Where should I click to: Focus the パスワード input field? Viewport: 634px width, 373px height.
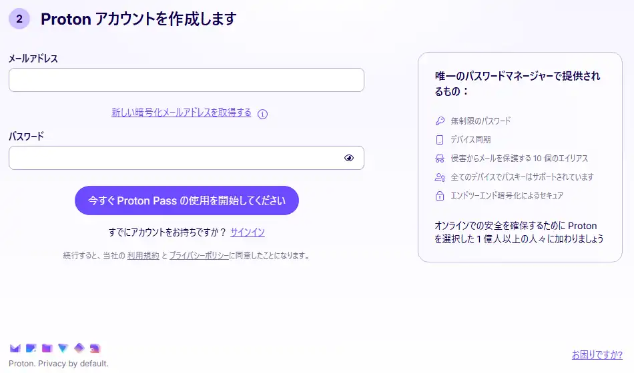tap(174, 158)
